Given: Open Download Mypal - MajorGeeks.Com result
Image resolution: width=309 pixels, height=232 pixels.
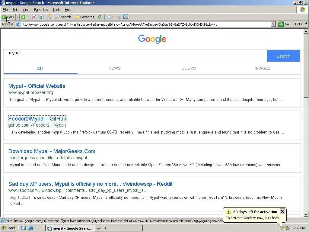Looking at the screenshot, I should click(52, 151).
